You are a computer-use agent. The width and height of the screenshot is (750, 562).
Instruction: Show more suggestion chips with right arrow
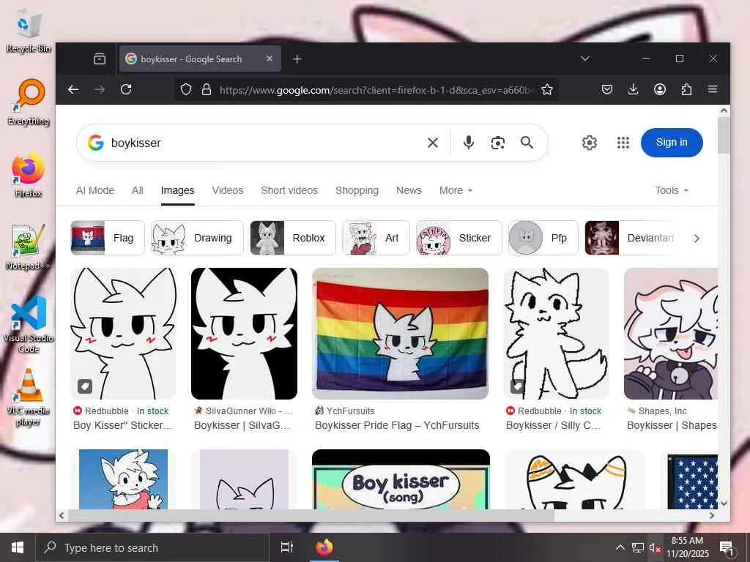[697, 238]
